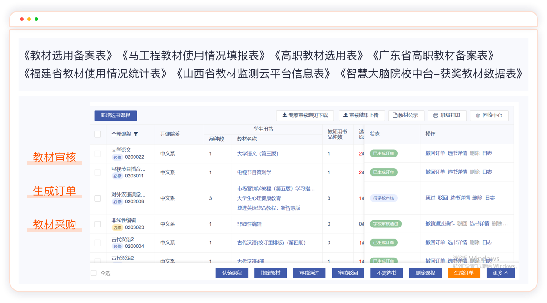
Task: Click the document icon on 教材公示
Action: 395,116
